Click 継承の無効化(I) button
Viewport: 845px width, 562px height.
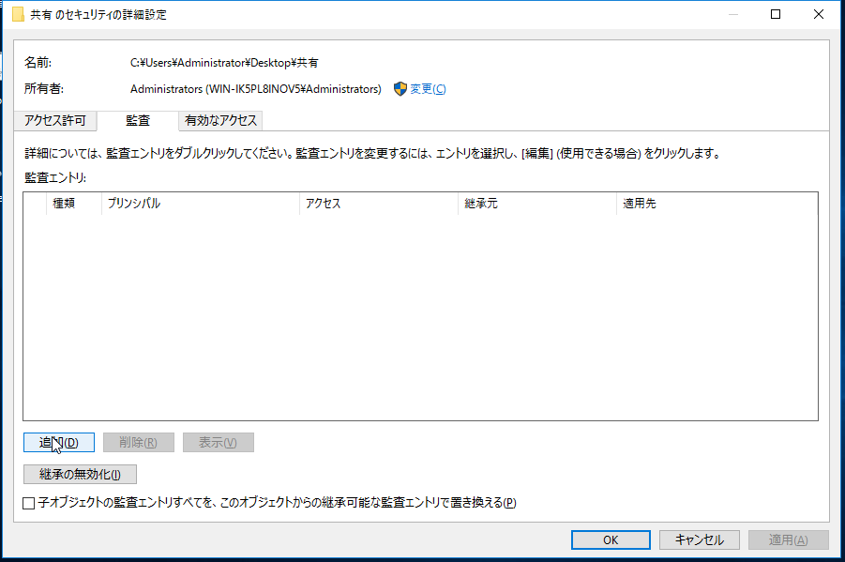81,475
